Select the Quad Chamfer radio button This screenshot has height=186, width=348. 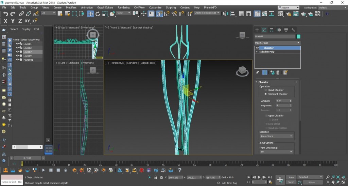(x=265, y=90)
